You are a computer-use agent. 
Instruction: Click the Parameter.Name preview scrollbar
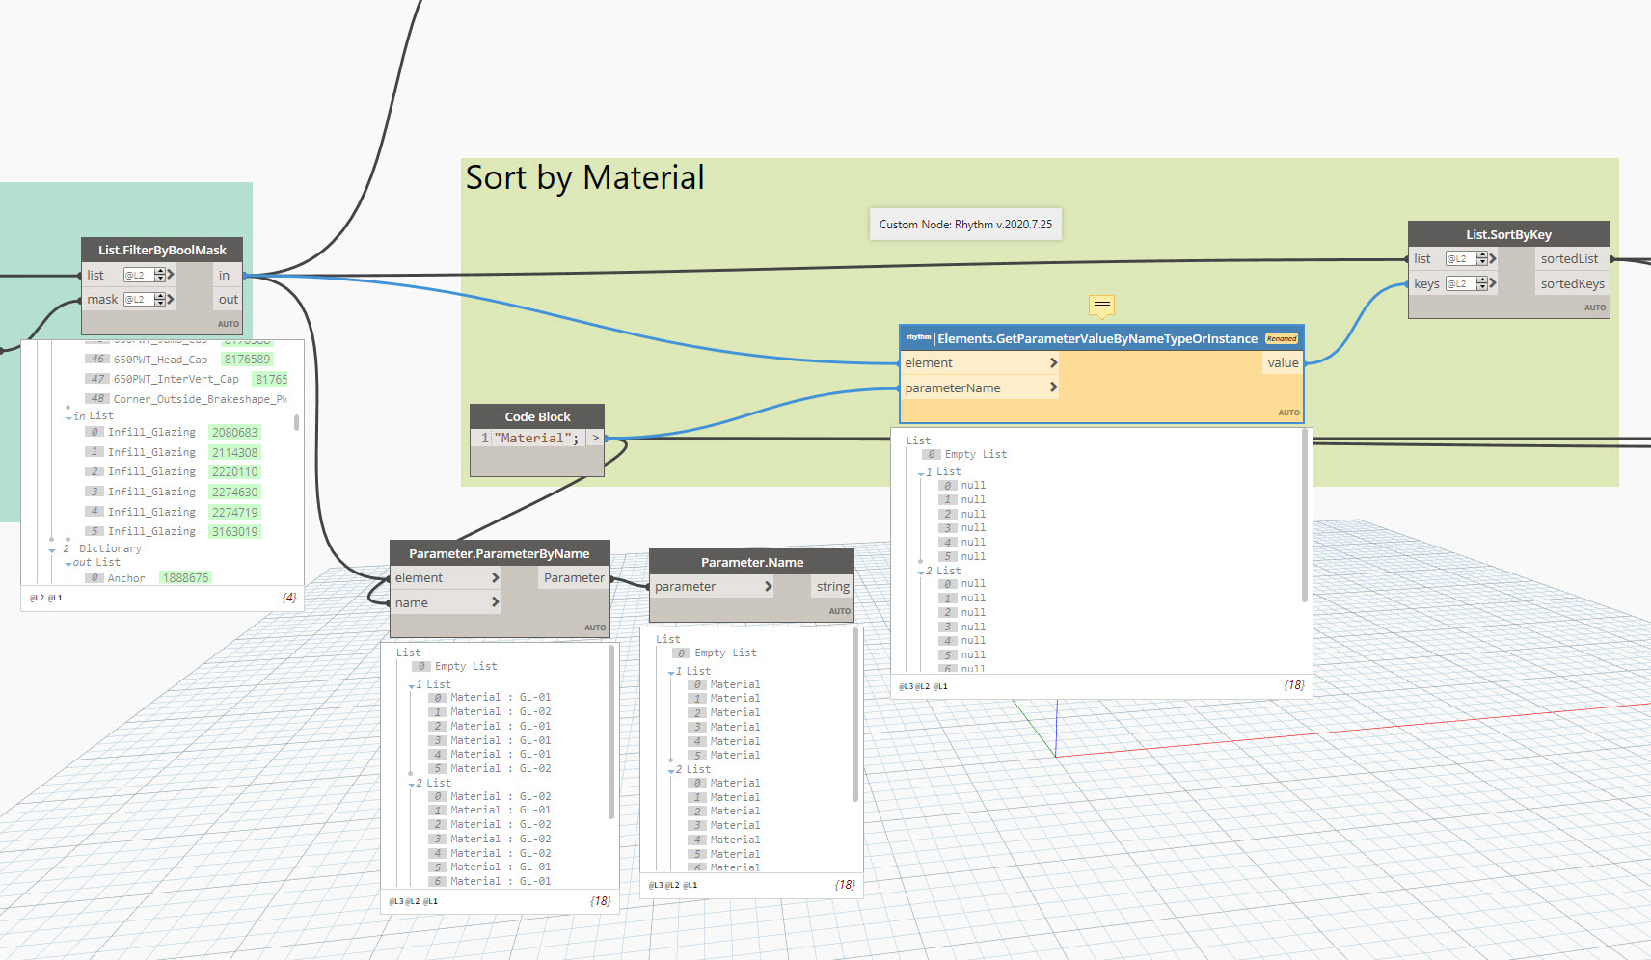(855, 716)
